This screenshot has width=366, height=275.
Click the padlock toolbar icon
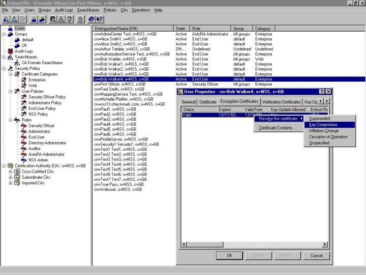pyautogui.click(x=80, y=19)
